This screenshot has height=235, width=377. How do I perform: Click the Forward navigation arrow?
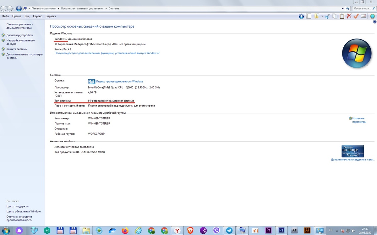10,8
